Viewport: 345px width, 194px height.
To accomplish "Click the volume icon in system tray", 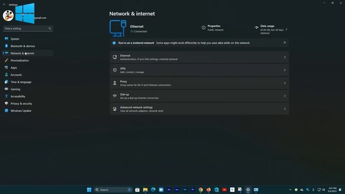I will 323,190.
